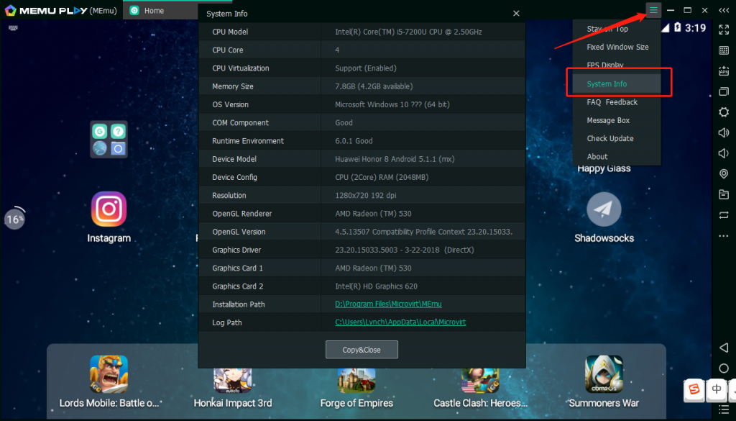The height and width of the screenshot is (421, 736).
Task: Open the hamburger menu at top right
Action: tap(653, 9)
